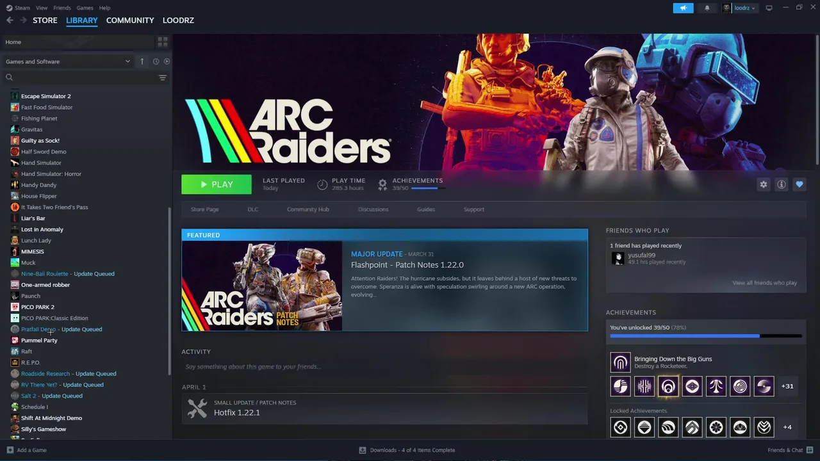The width and height of the screenshot is (820, 461).
Task: Open advanced library filter options
Action: point(163,77)
